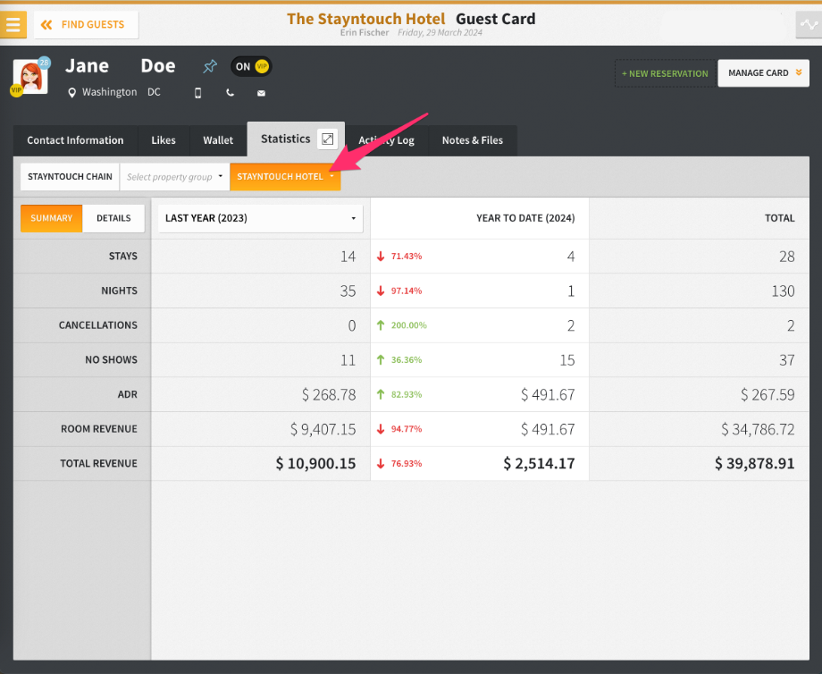Click the Room Revenue row label

coord(99,429)
